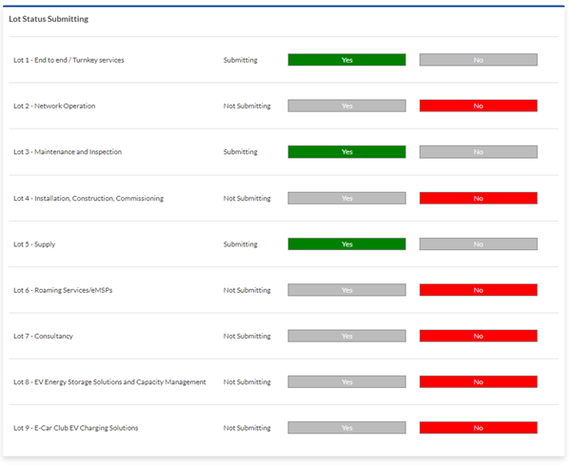Image resolution: width=570 pixels, height=465 pixels.
Task: Click the Lot 3 - Maintenance and Inspection label
Action: point(68,152)
